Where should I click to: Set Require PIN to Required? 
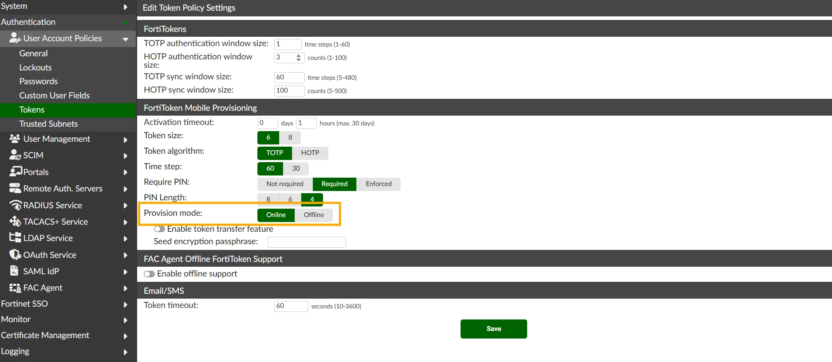[x=335, y=184]
